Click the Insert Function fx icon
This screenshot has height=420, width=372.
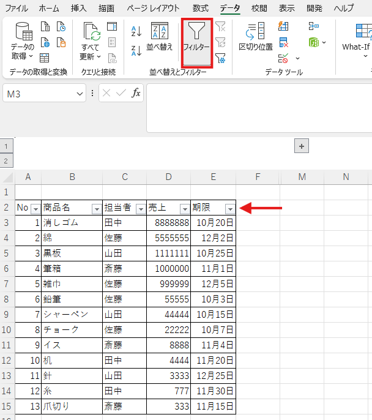pyautogui.click(x=136, y=93)
